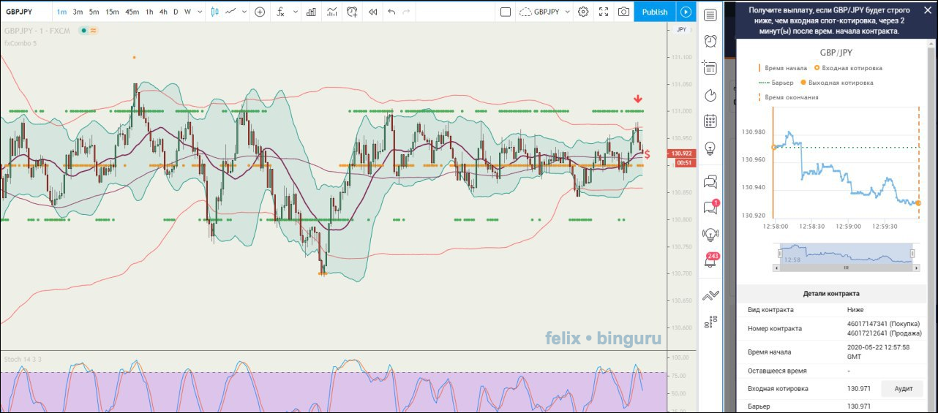Open the Calendar panel in right sidebar
Viewport: 938px width, 413px height.
(x=709, y=121)
